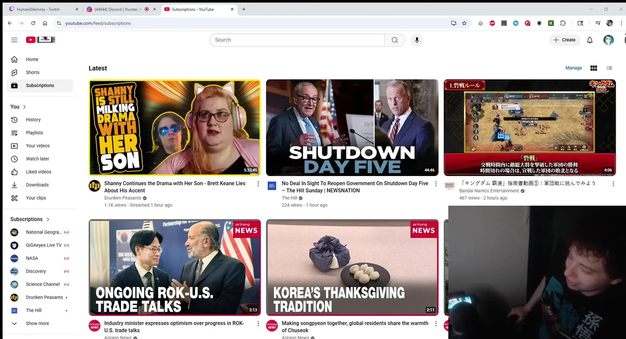
Task: Open the green K extension icon
Action: pos(551,23)
